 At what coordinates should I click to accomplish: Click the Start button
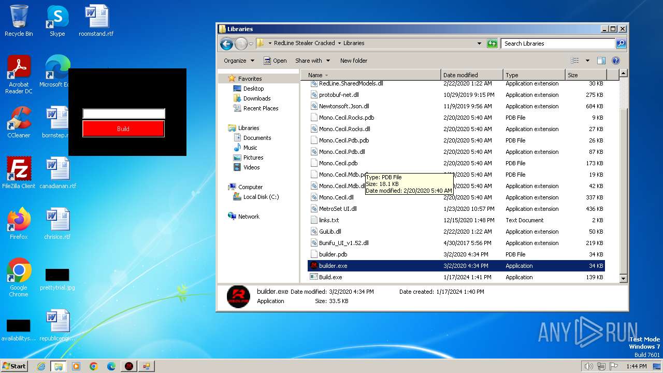coord(14,366)
